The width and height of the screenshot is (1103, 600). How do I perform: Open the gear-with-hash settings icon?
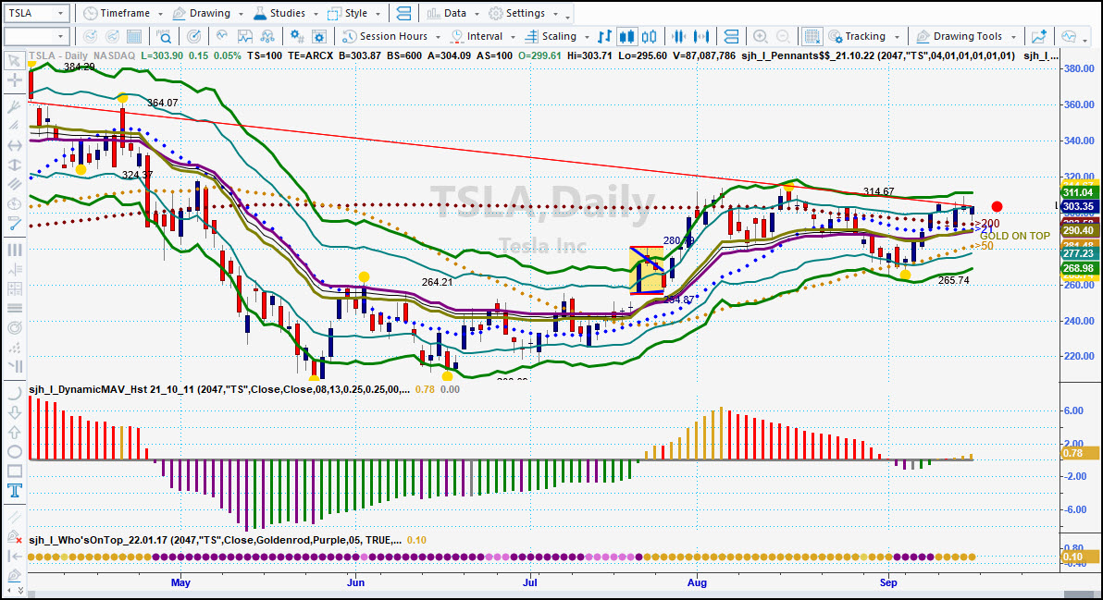point(297,37)
